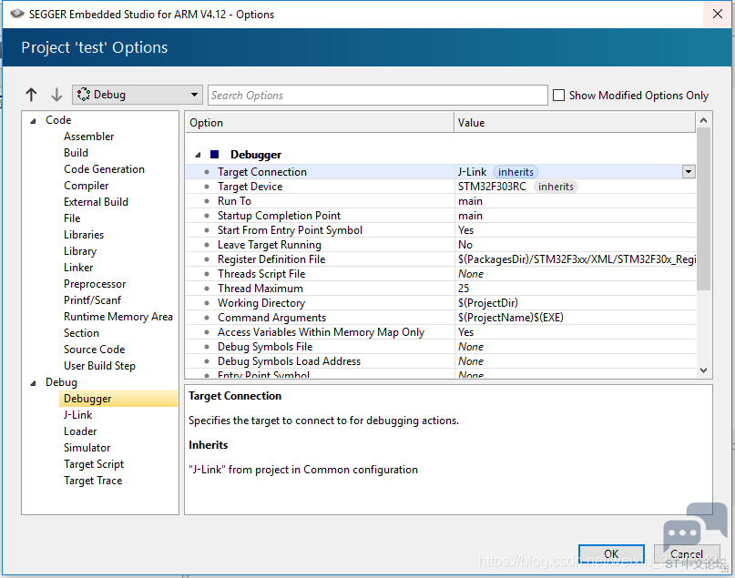735x578 pixels.
Task: Select J-Link in the Debug tree
Action: pyautogui.click(x=78, y=415)
